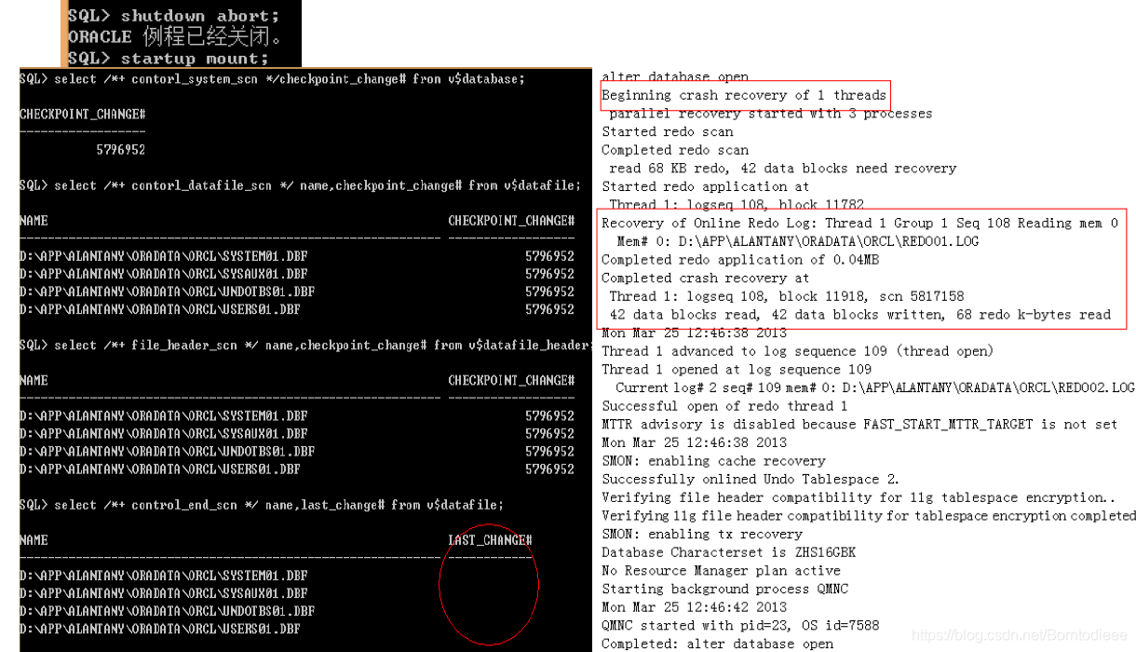Click the 'alter database open' log line at top
The height and width of the screenshot is (652, 1136).
click(x=675, y=76)
